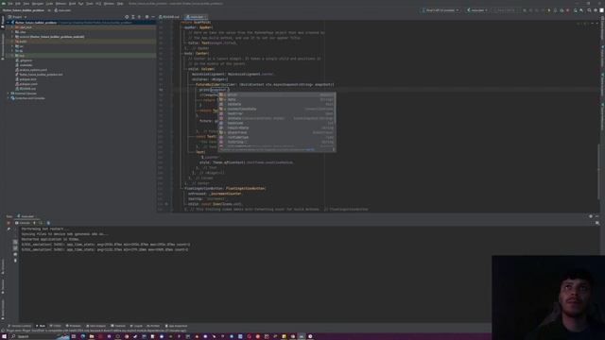605x340 pixels.
Task: Choose 'data' in autocomplete popup
Action: coord(277,99)
